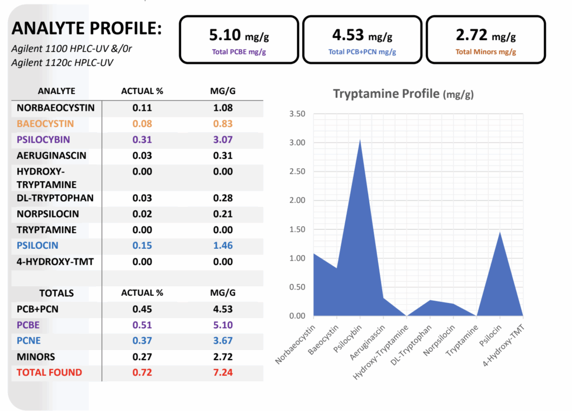Select the ANALYTE PROFILE heading
572x411 pixels.
pyautogui.click(x=87, y=29)
